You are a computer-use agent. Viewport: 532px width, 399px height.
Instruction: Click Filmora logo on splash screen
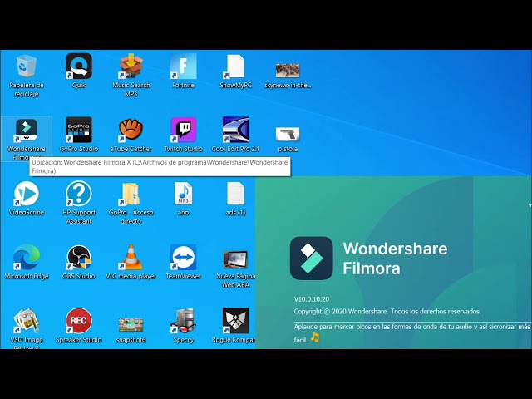pos(311,259)
